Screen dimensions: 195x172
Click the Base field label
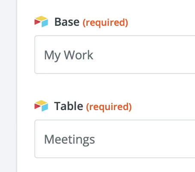[x=67, y=22]
